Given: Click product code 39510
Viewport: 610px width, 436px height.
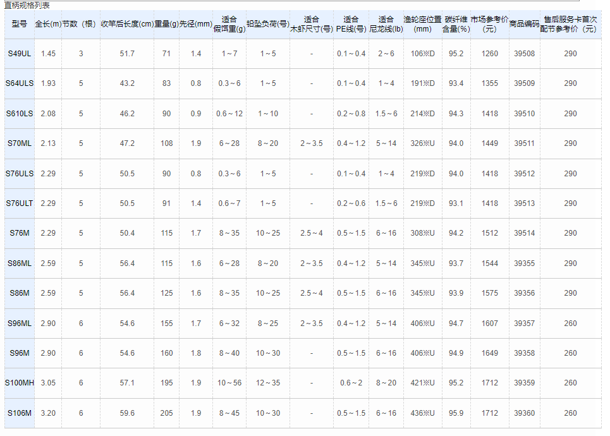Looking at the screenshot, I should 525,114.
